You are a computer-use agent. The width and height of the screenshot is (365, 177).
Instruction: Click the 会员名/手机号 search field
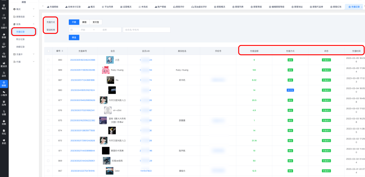[146, 30]
